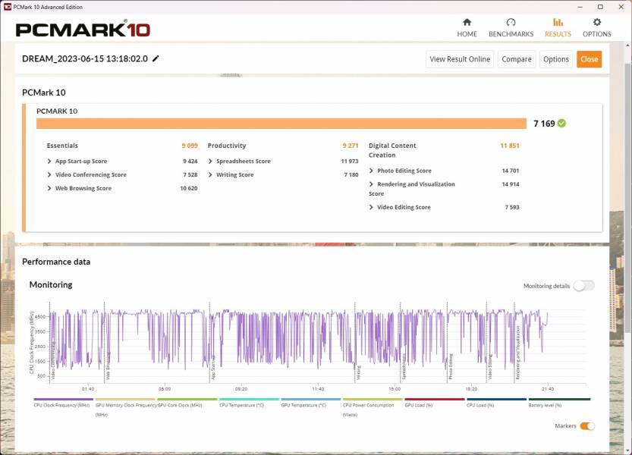632x455 pixels.
Task: Click the App Start-up marker on graph
Action: coord(212,368)
